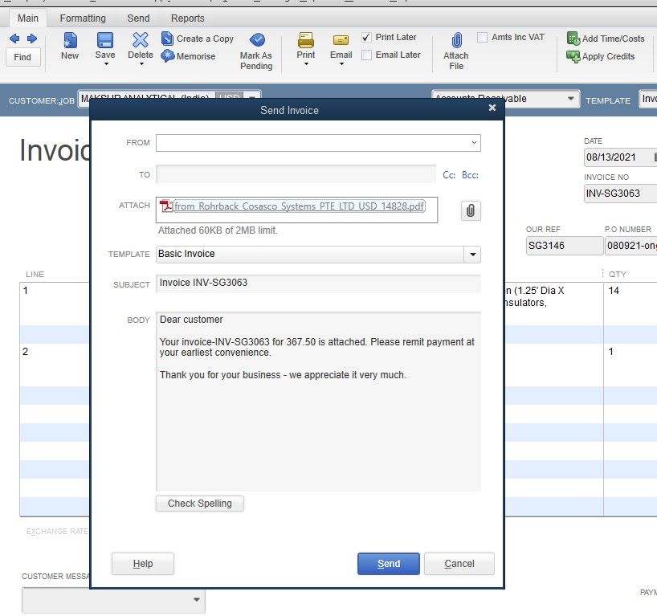The image size is (657, 616).
Task: Close the Send Invoice dialog
Action: coord(492,108)
